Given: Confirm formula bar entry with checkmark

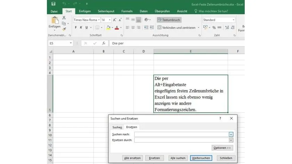Looking at the screenshot, I should click(x=95, y=43).
